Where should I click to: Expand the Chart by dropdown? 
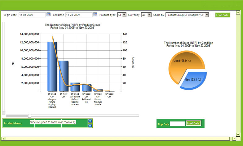pyautogui.click(x=188, y=15)
